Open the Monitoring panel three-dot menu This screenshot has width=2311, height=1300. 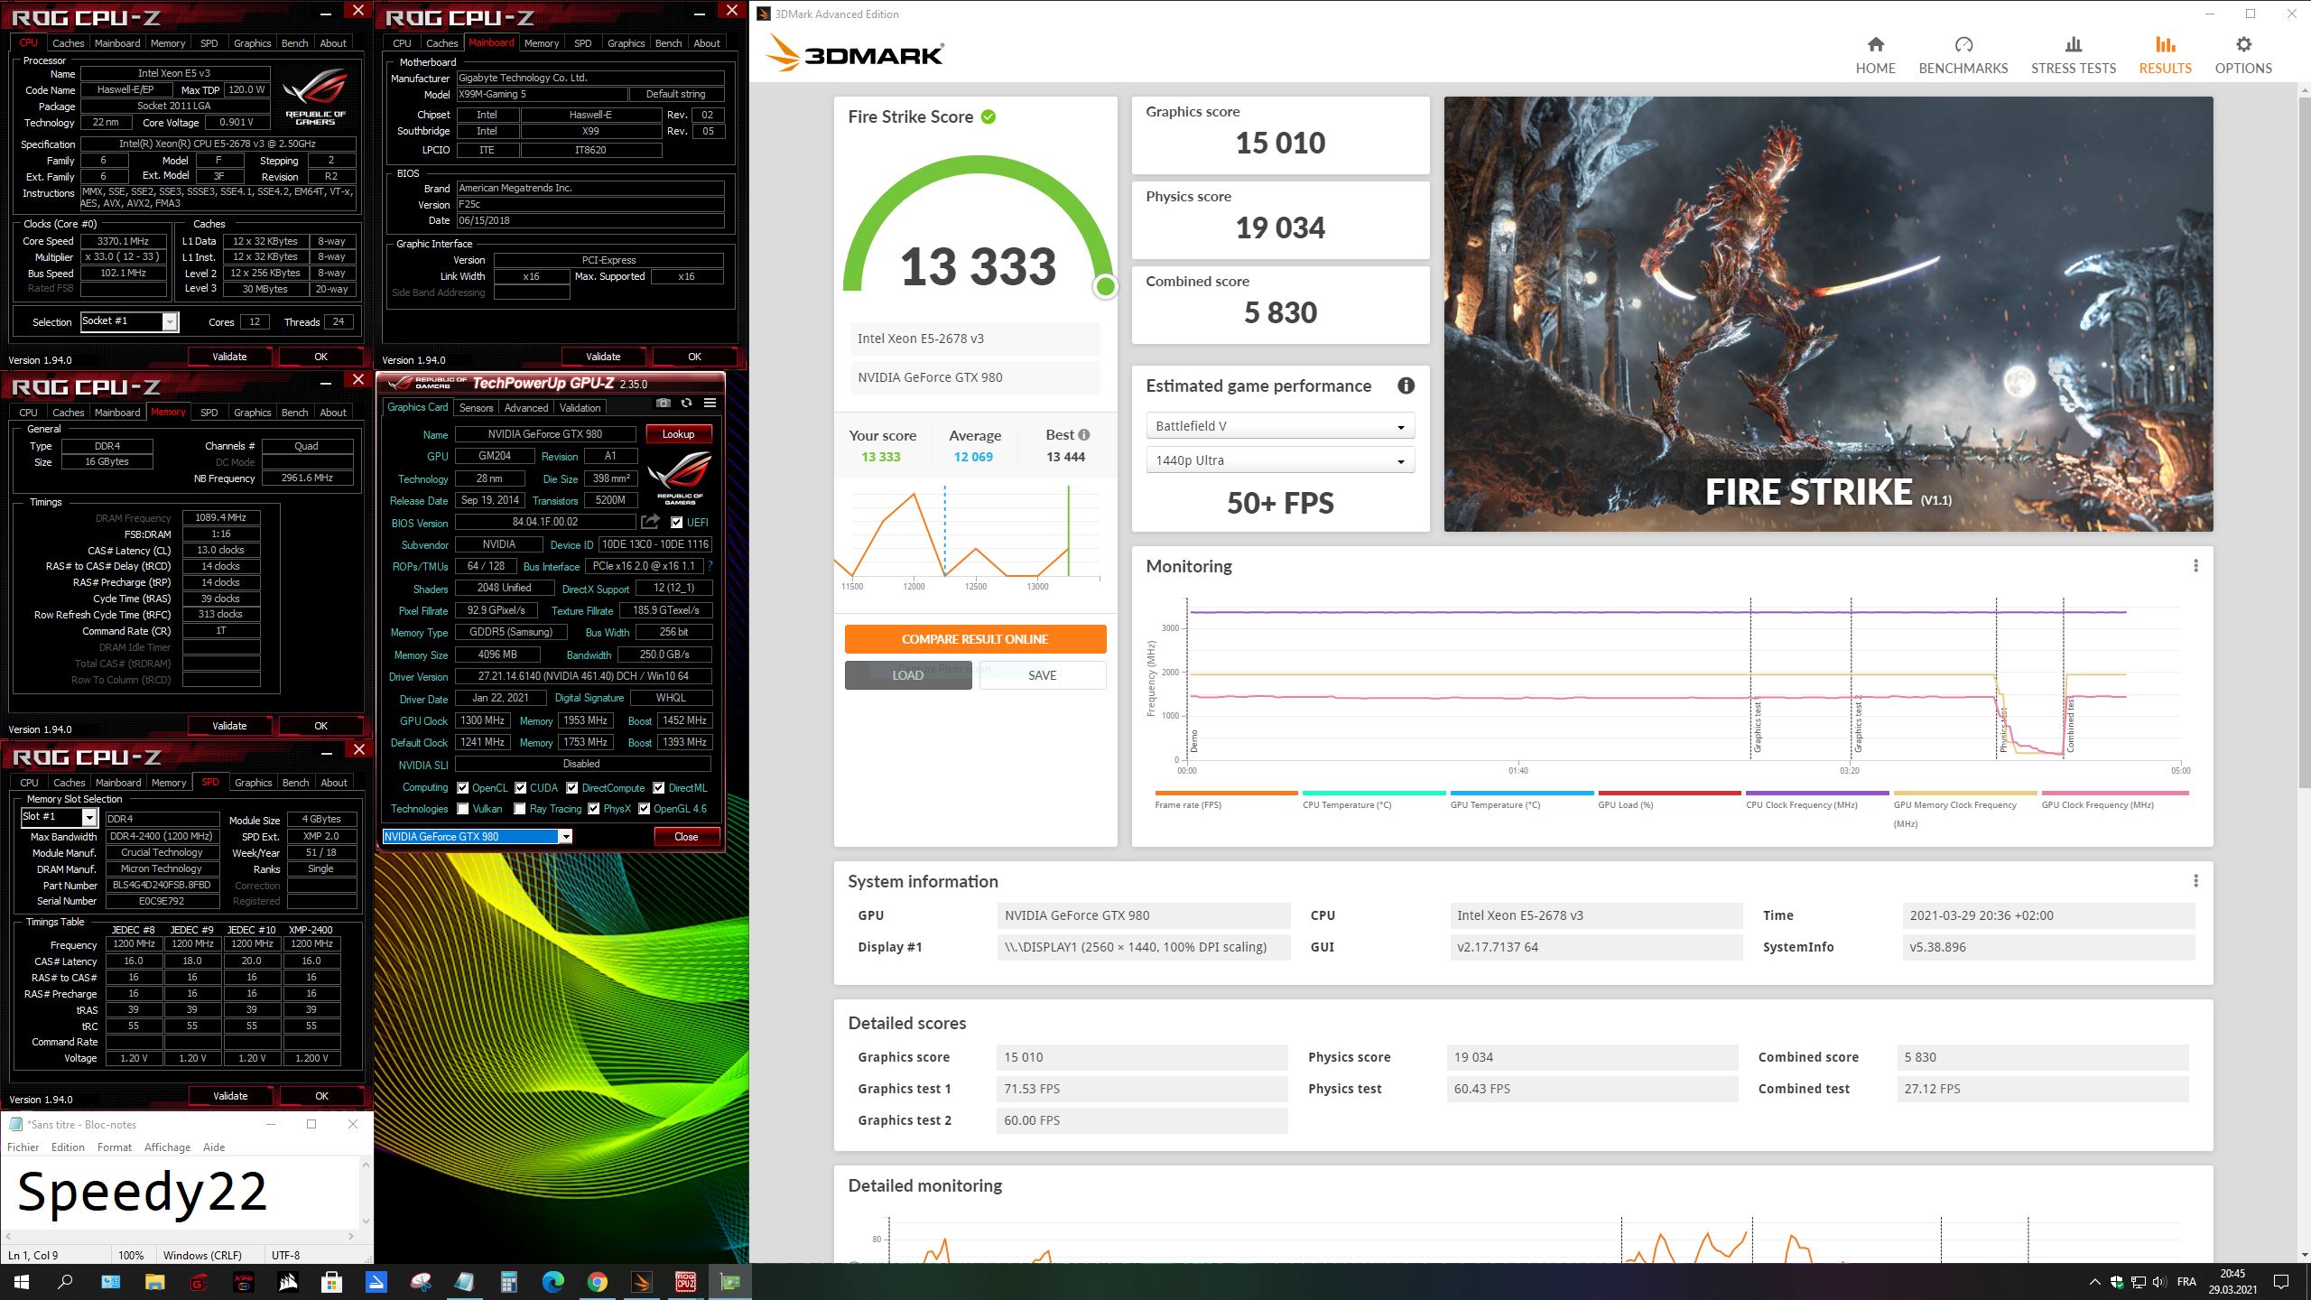2195,566
